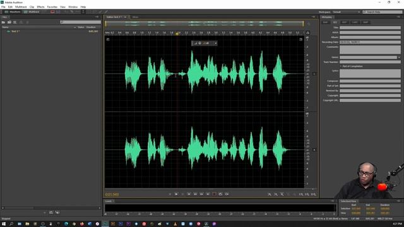404x227 pixels.
Task: Toggle the spectral frequency display icon
Action: pos(52,12)
